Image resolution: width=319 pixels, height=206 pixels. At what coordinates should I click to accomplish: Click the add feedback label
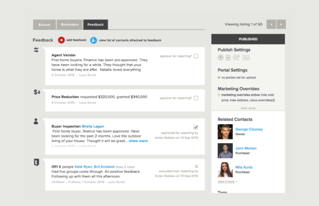coord(76,40)
